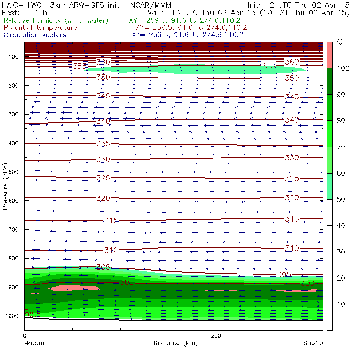The height and width of the screenshot is (352, 352).
Task: Click the "98.5" label near the surface
Action: click(33, 314)
